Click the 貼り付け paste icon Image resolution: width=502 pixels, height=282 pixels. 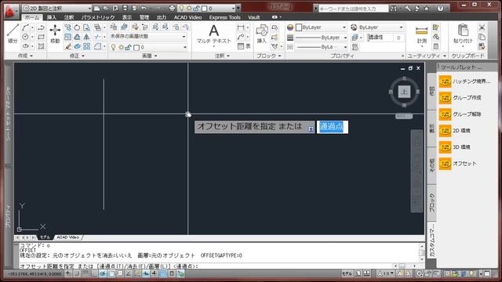pyautogui.click(x=463, y=34)
